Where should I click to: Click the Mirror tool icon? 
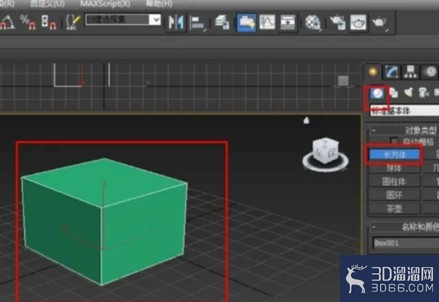[x=176, y=22]
